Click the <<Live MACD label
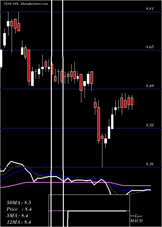The height and width of the screenshot is (227, 162). coord(136,218)
